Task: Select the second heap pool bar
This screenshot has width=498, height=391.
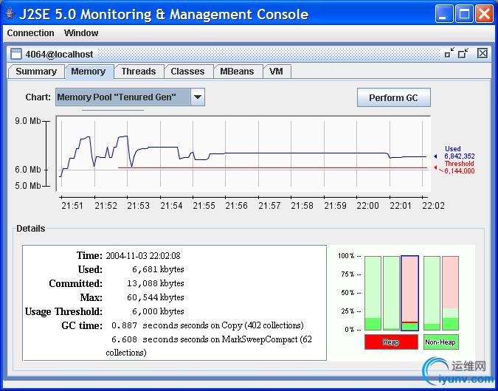Action: (391, 293)
